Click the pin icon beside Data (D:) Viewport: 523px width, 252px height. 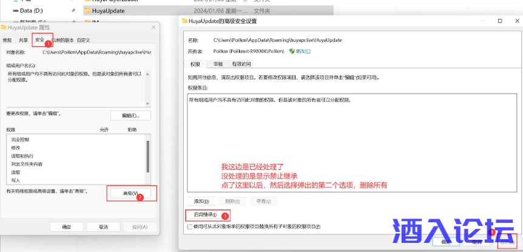73,10
